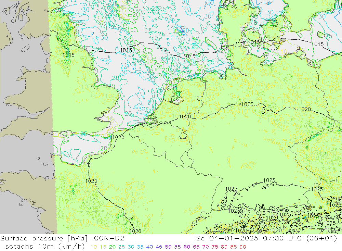Select the isotach legend value 35

tap(140, 247)
